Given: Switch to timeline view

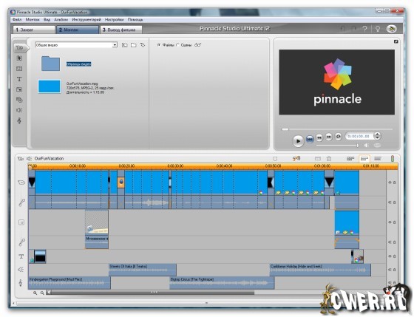Looking at the screenshot, I should click(x=364, y=159).
